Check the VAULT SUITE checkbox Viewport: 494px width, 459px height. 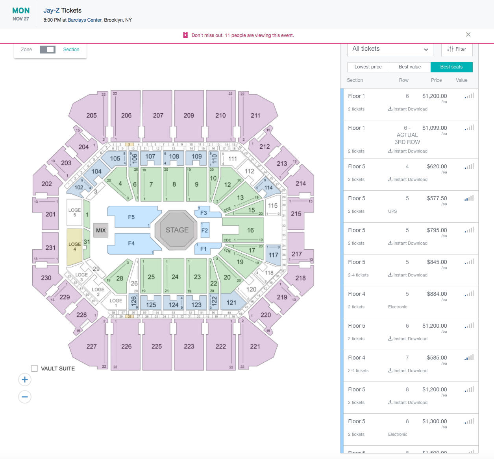point(35,369)
